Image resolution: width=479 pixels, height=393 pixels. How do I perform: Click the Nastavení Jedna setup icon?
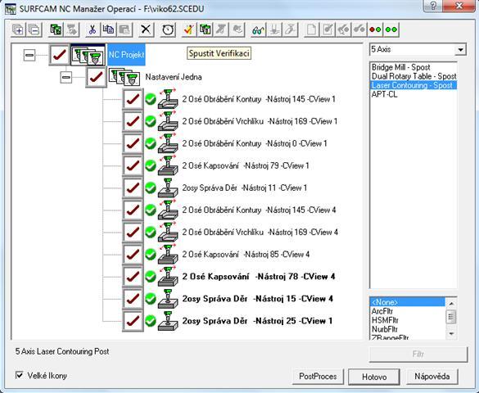coord(124,76)
